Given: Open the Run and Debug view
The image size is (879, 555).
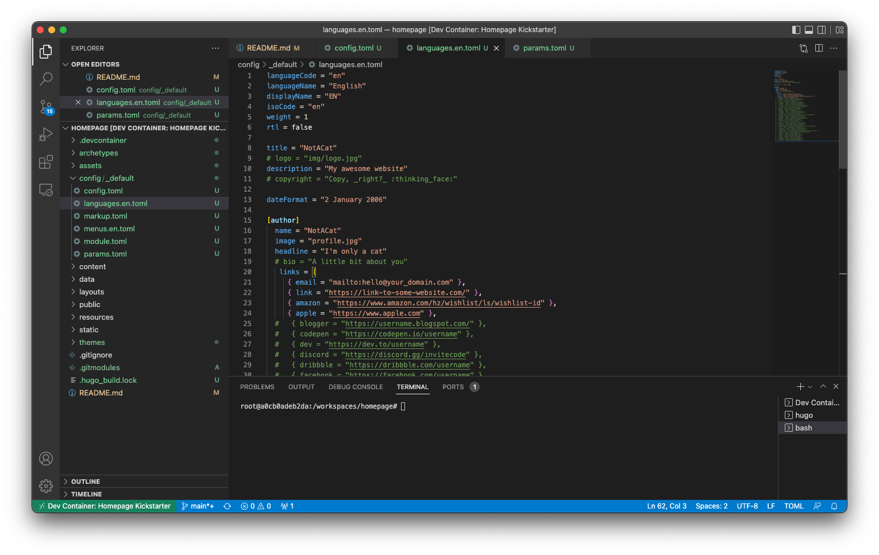Looking at the screenshot, I should tap(46, 134).
